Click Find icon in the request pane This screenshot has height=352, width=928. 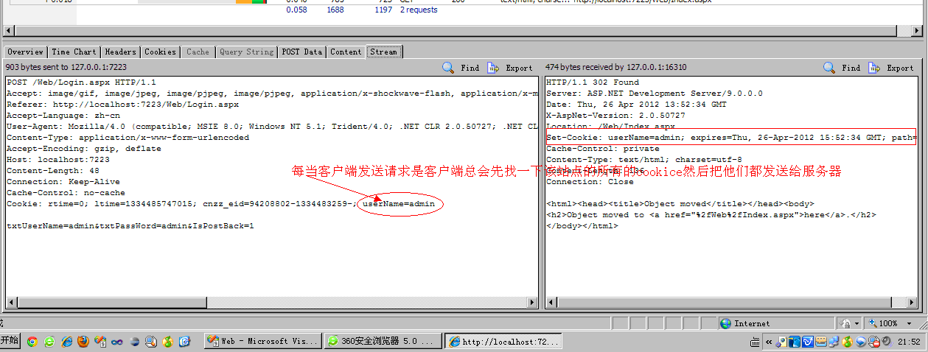click(448, 68)
